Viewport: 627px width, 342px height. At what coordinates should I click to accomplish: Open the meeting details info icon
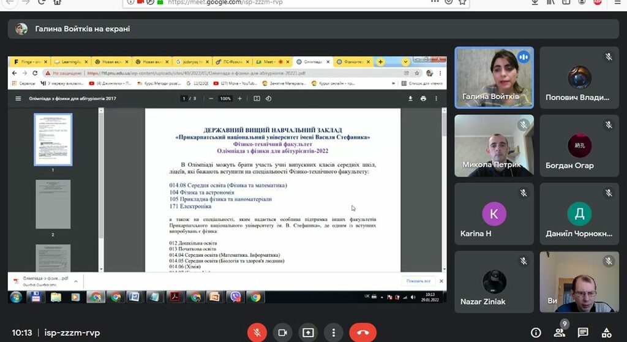coord(536,333)
